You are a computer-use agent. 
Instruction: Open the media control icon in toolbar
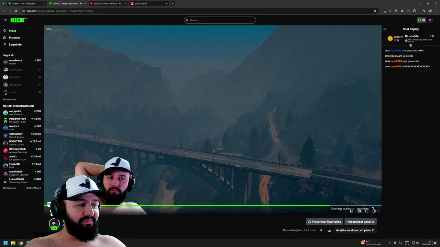(x=424, y=11)
